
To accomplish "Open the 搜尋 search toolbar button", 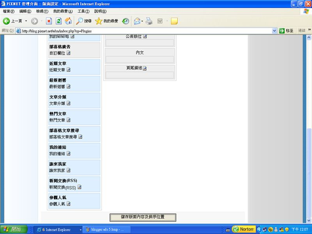I will click(x=84, y=21).
